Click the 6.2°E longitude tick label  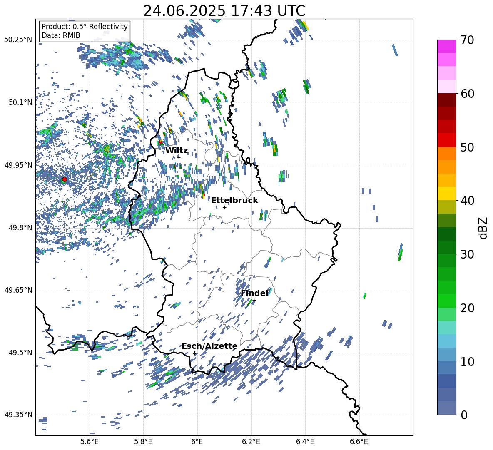pos(251,442)
